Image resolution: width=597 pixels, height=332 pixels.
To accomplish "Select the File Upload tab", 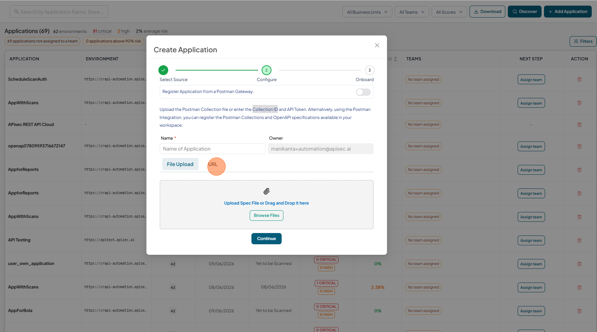I will click(x=180, y=164).
